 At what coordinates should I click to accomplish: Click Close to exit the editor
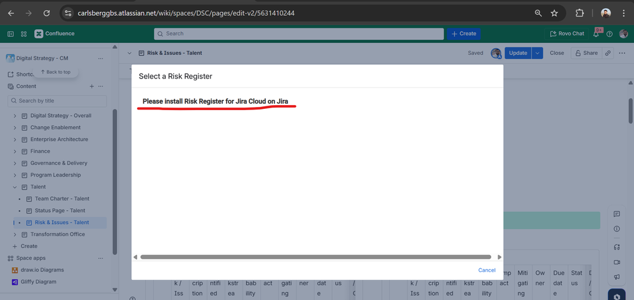coord(557,53)
